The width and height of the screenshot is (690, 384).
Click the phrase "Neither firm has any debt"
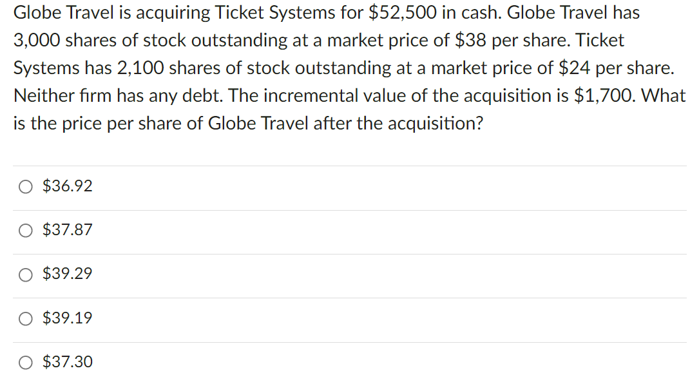point(117,95)
